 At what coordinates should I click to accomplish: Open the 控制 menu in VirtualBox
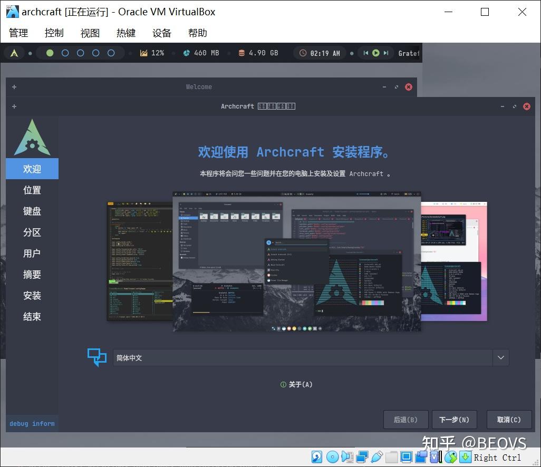[54, 33]
